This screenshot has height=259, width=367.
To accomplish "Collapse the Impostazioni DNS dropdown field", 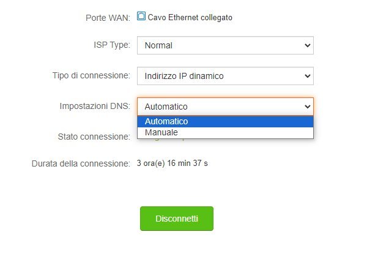I will [x=224, y=107].
